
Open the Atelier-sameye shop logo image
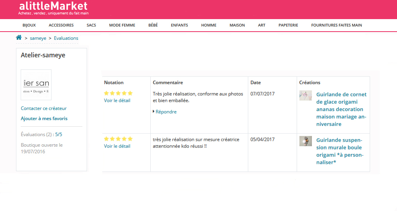tap(36, 85)
